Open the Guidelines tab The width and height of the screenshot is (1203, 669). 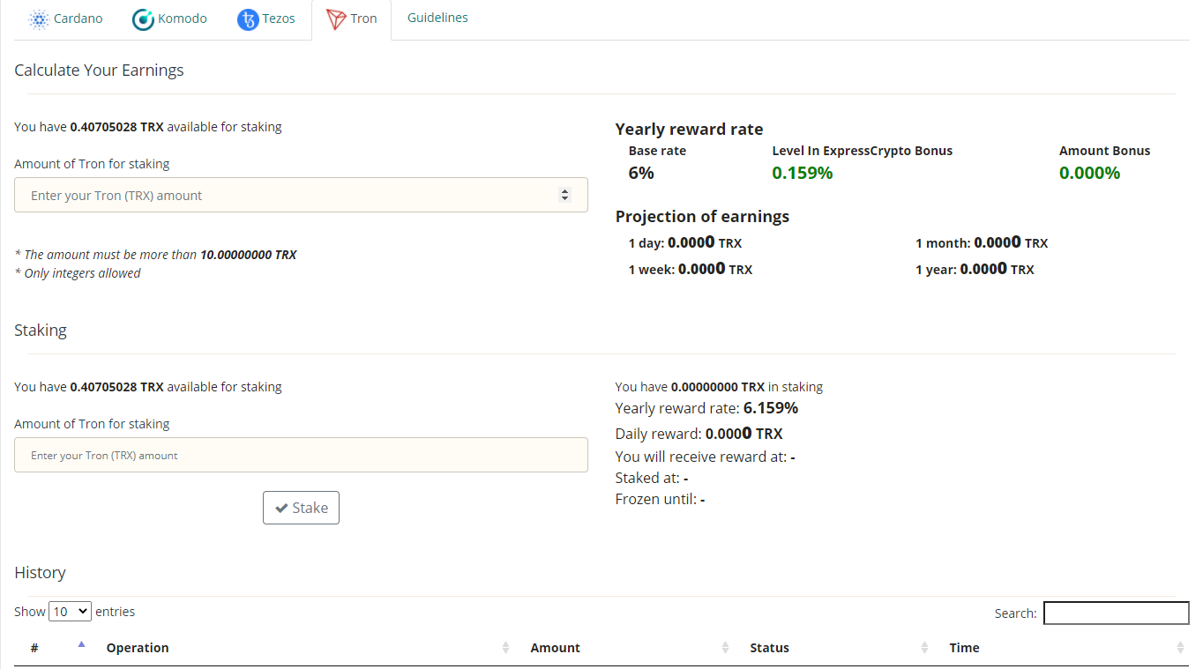pyautogui.click(x=437, y=18)
